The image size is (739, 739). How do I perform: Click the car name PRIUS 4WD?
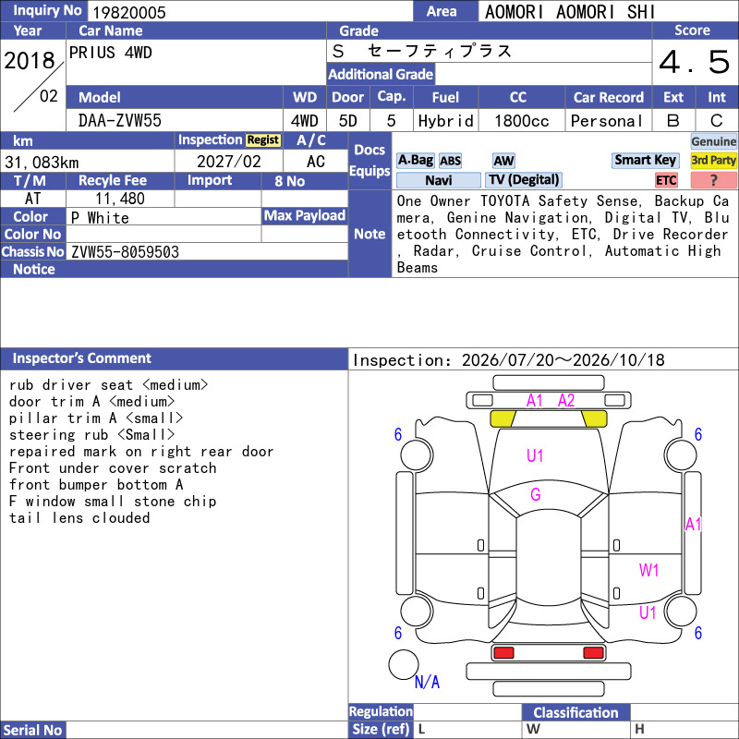[110, 53]
